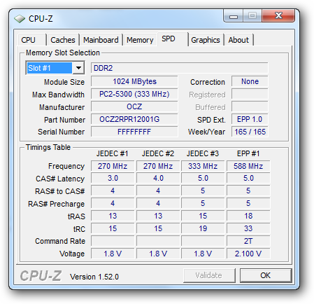Show the Memory tab
This screenshot has width=314, height=304.
(x=140, y=40)
